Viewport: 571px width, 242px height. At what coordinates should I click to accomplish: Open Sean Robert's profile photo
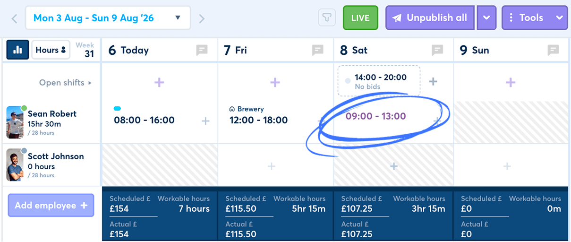[x=15, y=122]
